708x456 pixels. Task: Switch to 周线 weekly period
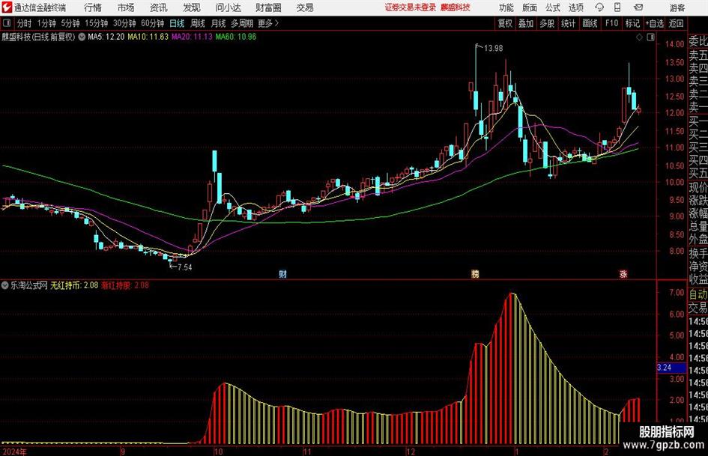[x=197, y=23]
